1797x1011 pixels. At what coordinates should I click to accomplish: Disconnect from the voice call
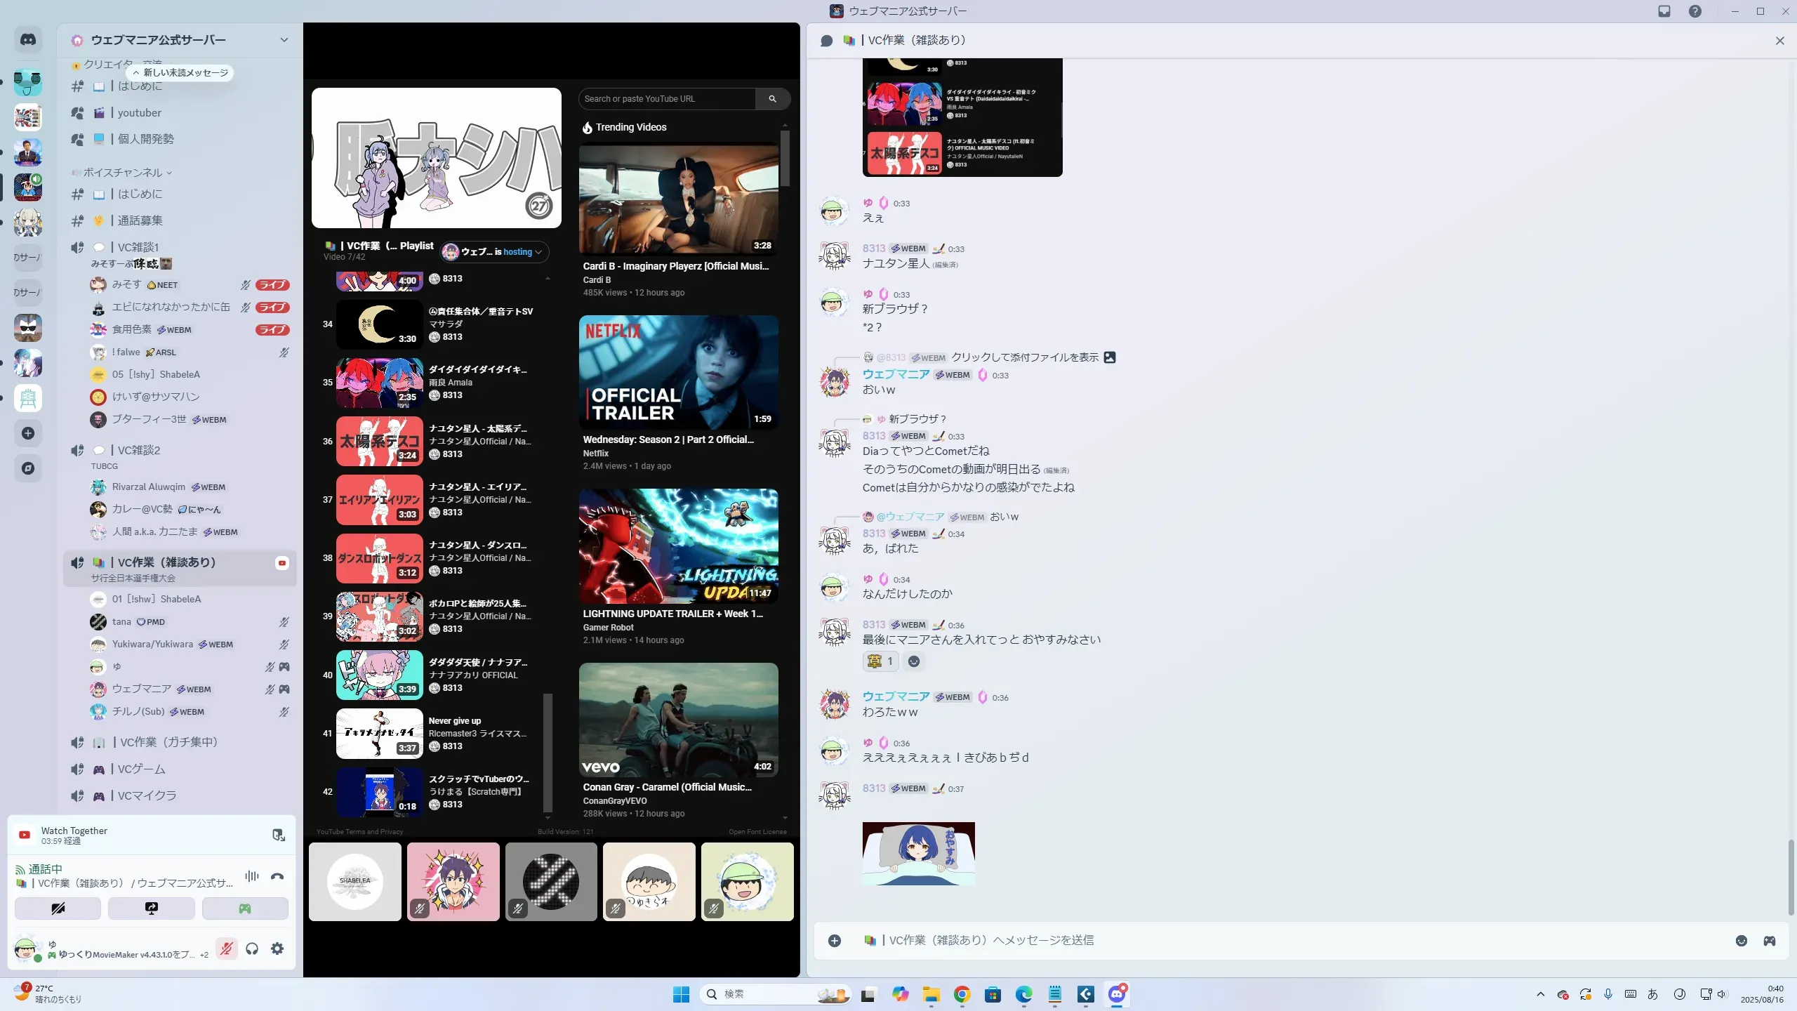[x=277, y=876]
